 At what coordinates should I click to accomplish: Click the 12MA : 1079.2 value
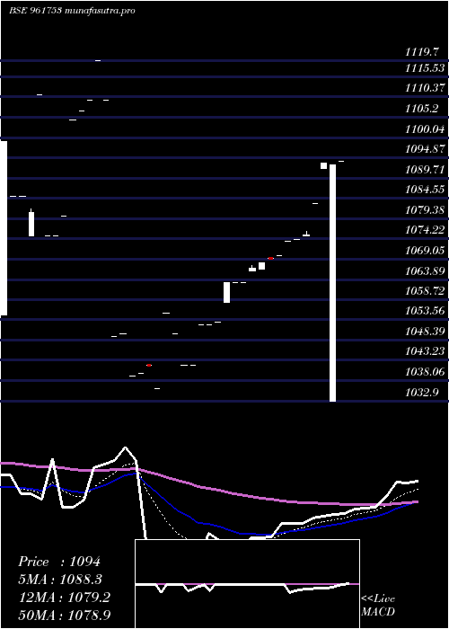tap(65, 598)
